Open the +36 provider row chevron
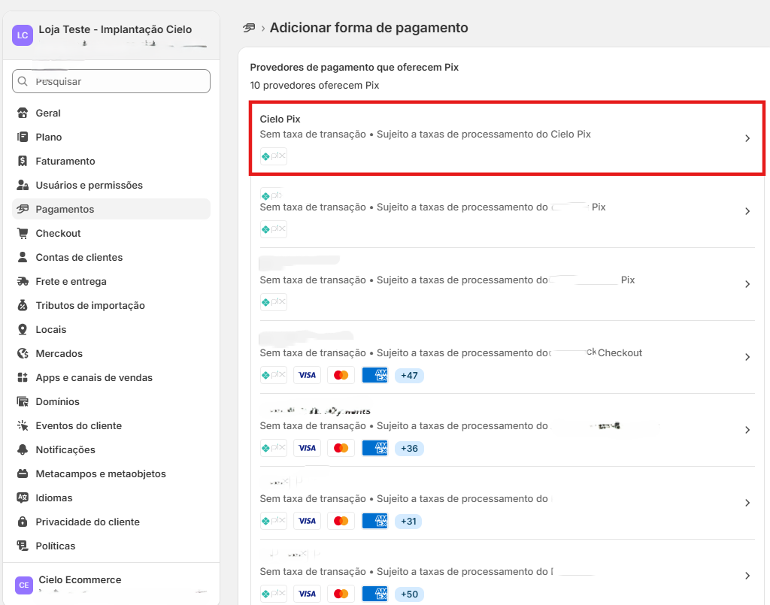The image size is (770, 605). point(747,430)
